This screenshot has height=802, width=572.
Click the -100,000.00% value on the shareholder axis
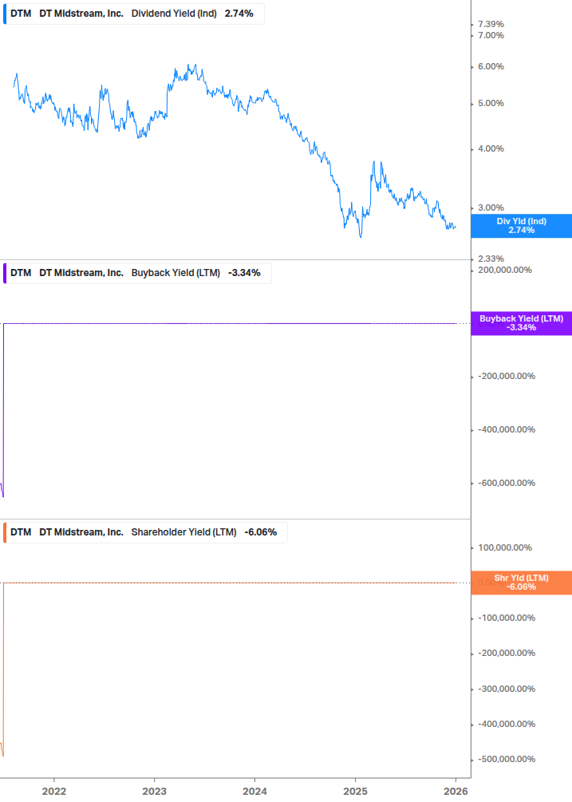pyautogui.click(x=507, y=618)
